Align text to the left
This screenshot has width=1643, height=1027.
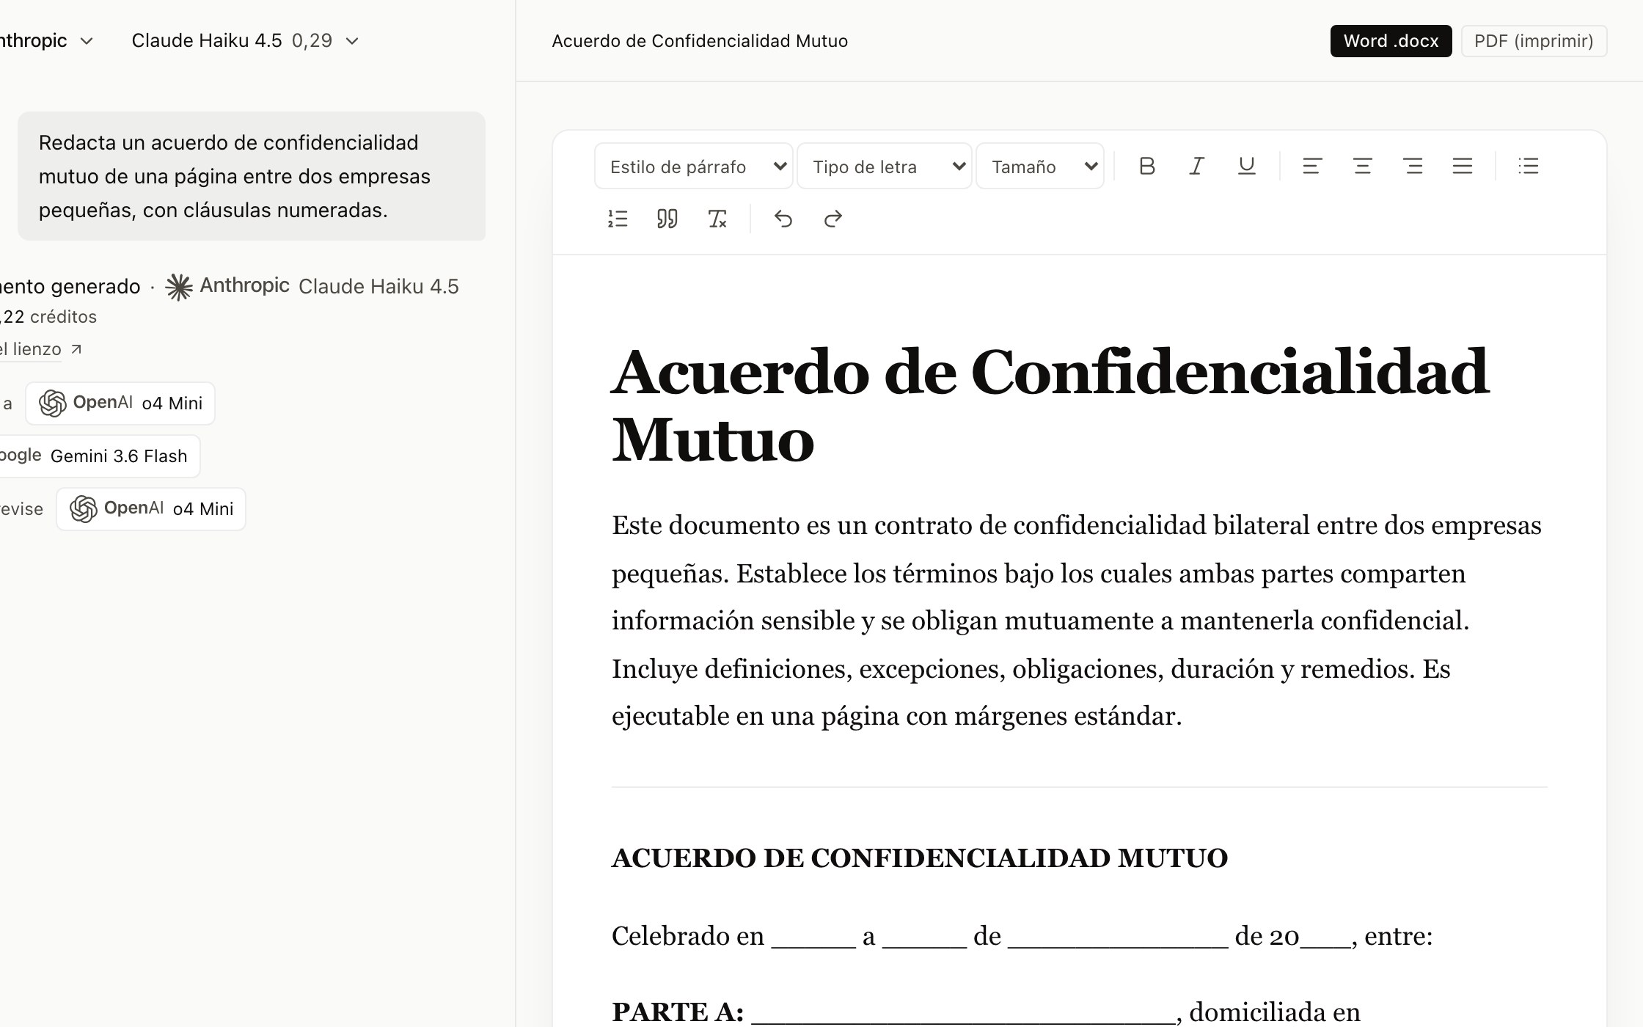(x=1312, y=167)
